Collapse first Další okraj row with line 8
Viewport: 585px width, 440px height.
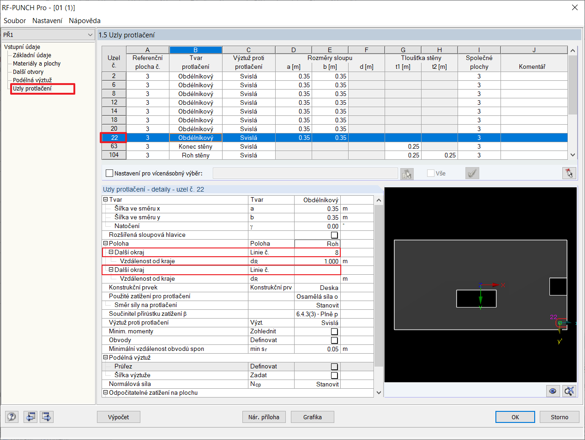click(111, 253)
